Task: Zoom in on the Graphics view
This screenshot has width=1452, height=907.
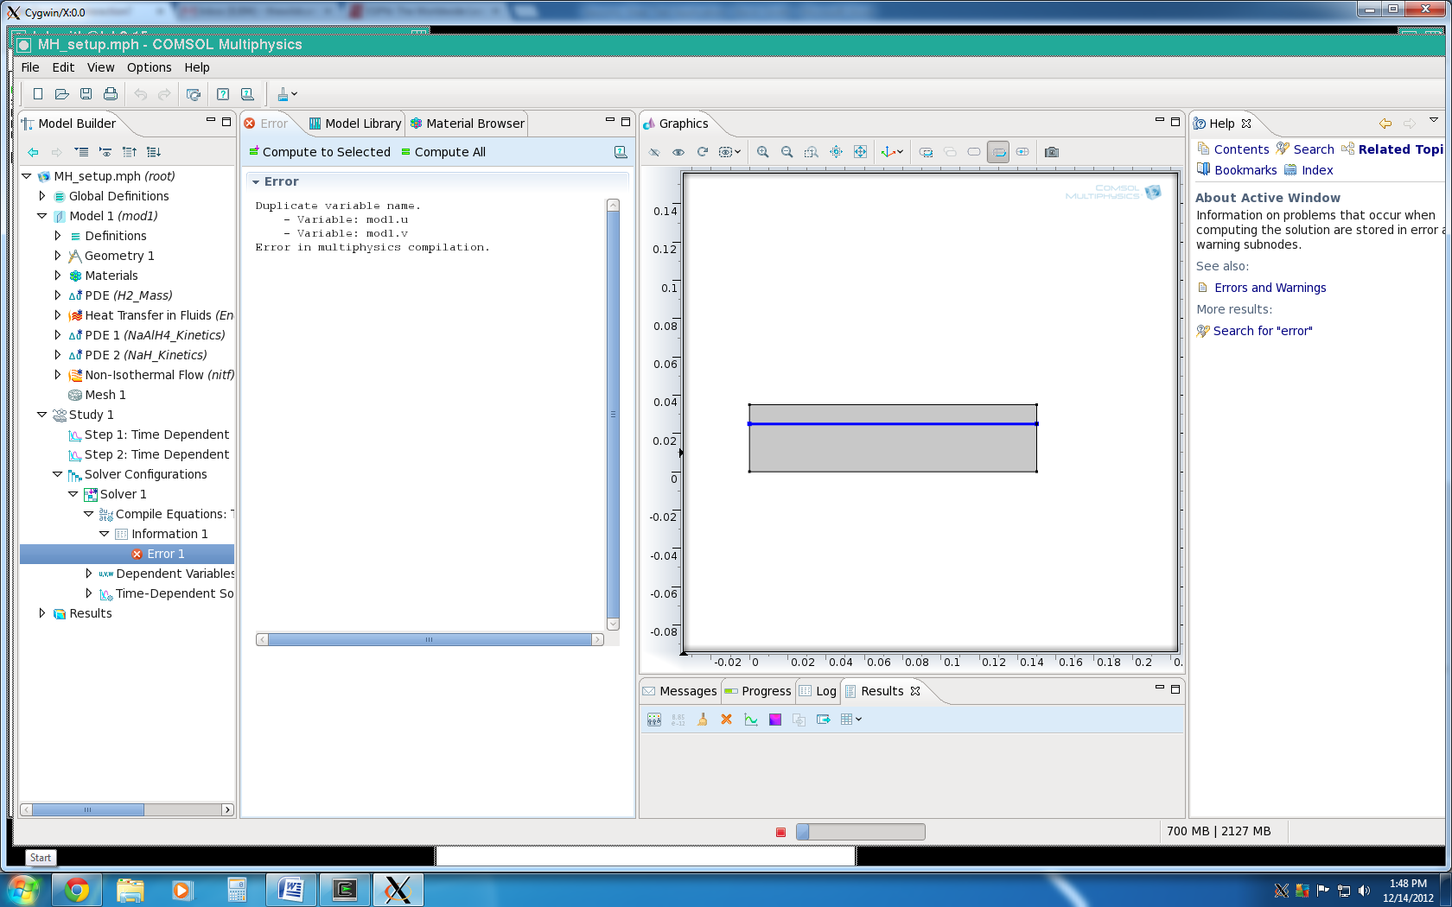Action: 762,152
